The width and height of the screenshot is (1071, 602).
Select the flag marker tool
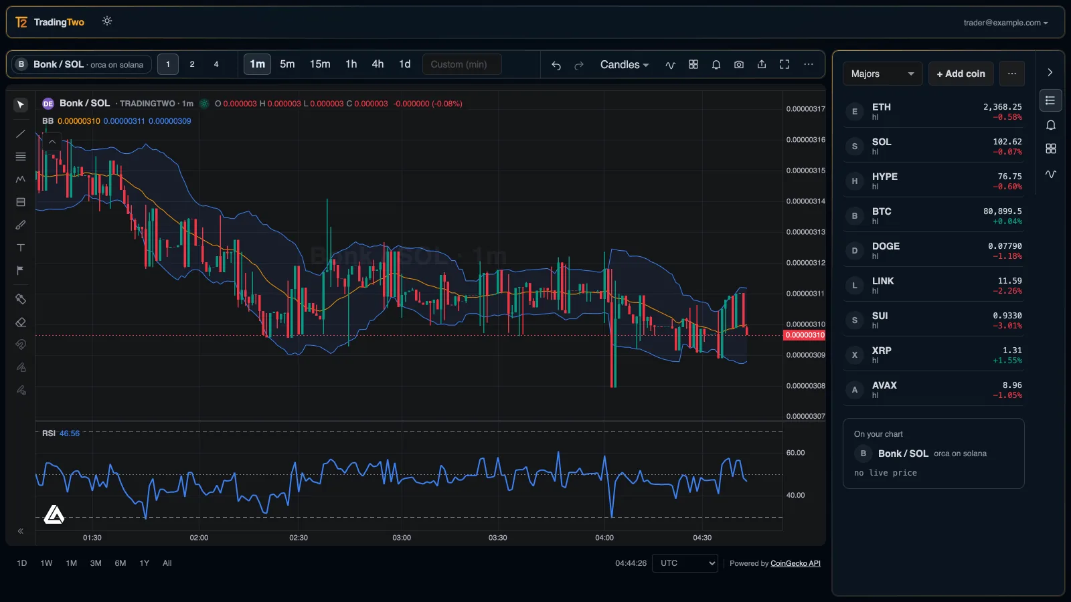[x=21, y=270]
